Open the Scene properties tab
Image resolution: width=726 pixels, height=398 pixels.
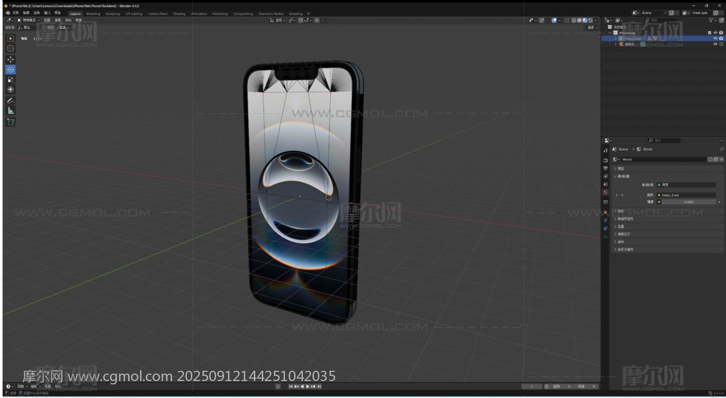tap(606, 184)
